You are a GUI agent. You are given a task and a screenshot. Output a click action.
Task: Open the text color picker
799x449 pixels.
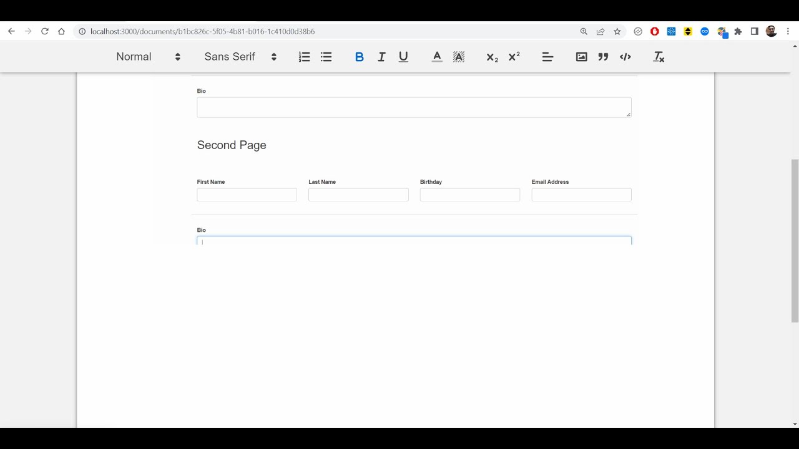[437, 57]
